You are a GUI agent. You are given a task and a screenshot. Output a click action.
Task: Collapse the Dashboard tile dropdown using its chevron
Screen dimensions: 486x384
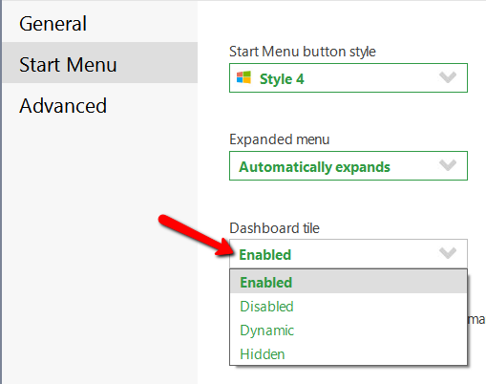coord(448,253)
